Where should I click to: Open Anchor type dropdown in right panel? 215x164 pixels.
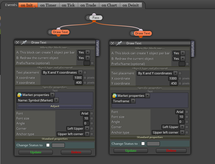(182, 132)
